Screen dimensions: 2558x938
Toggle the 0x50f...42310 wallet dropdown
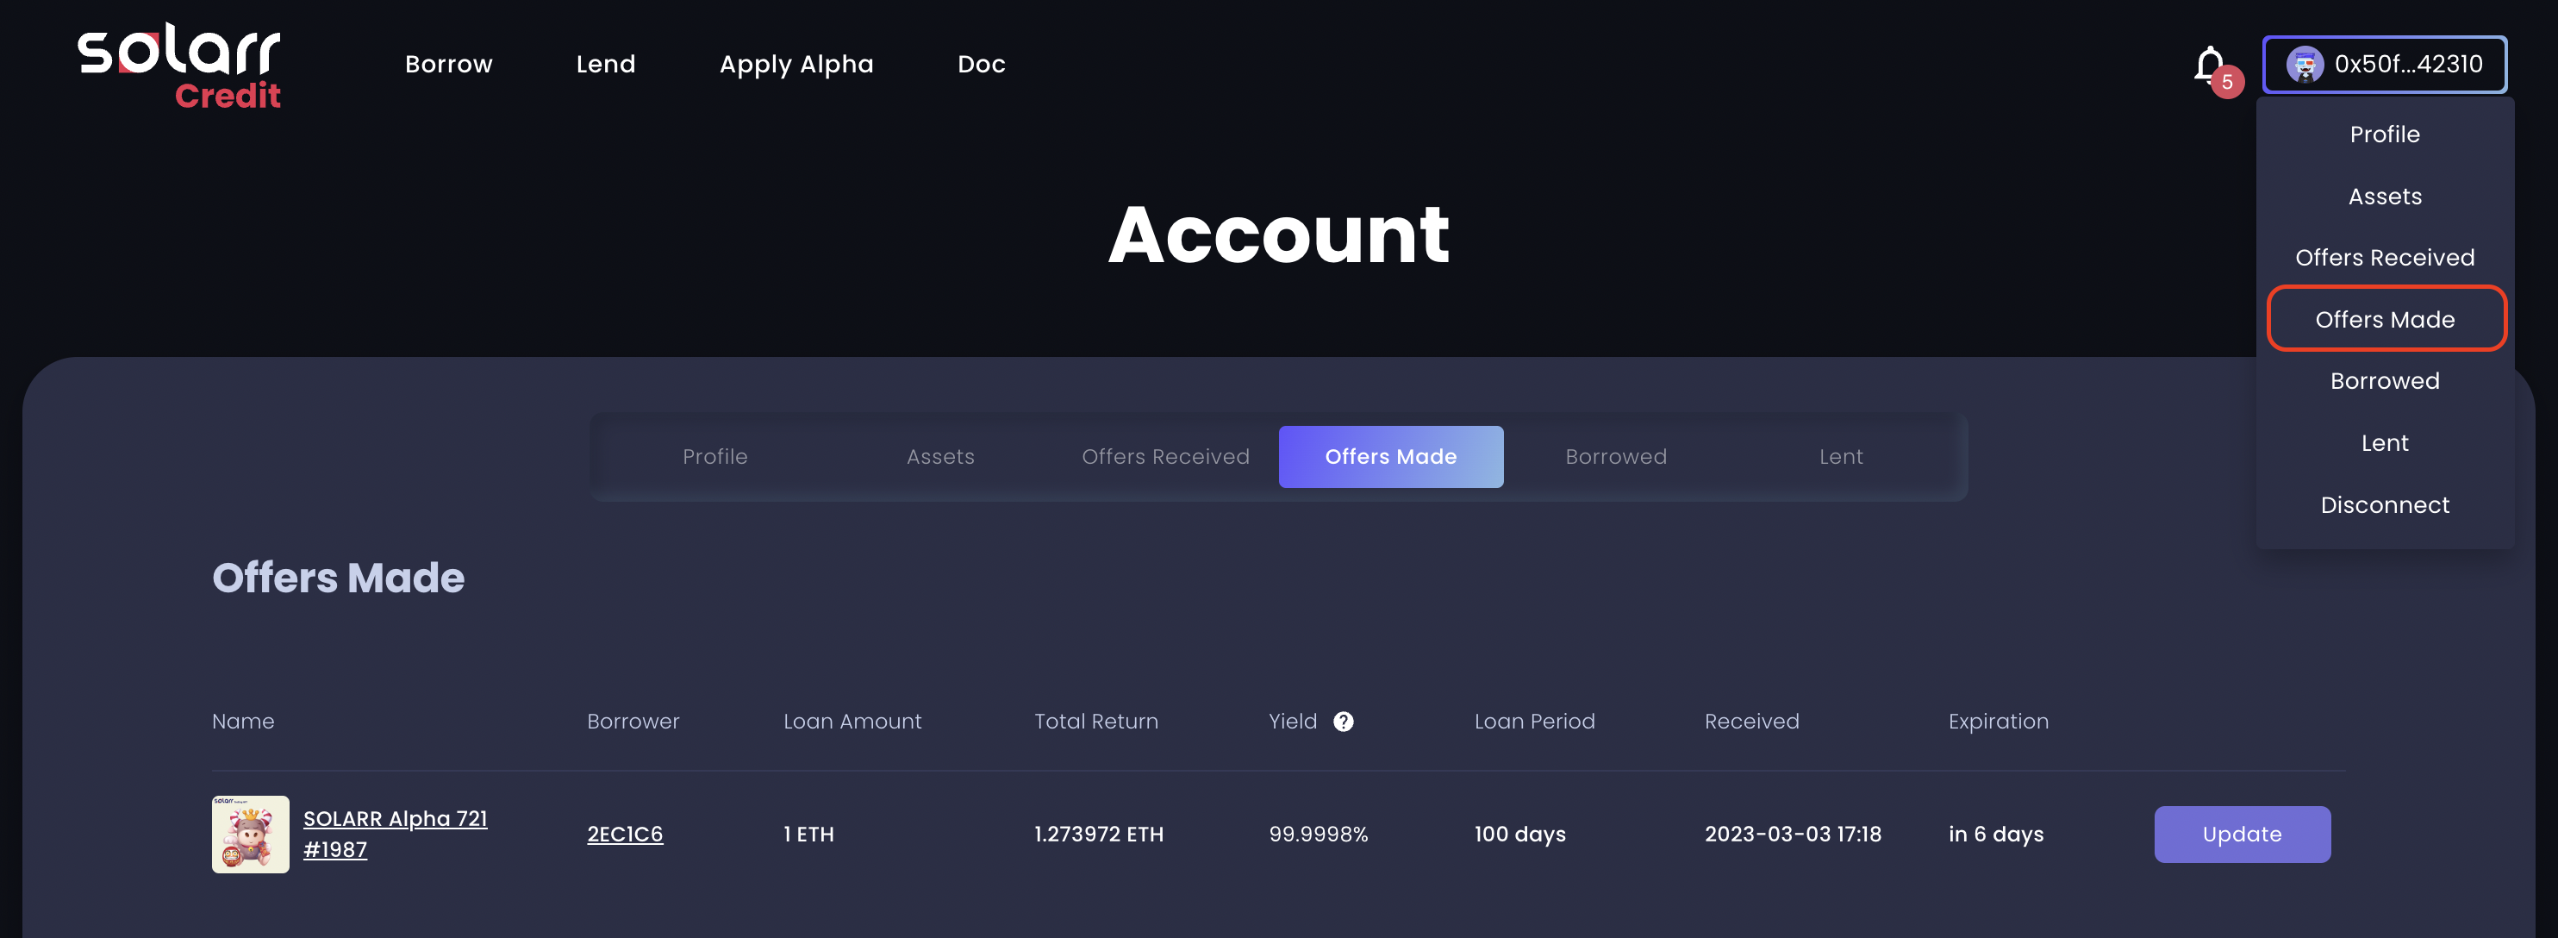(2384, 65)
